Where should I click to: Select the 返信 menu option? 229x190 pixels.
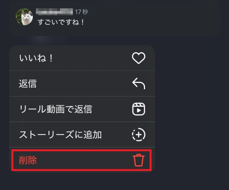click(x=82, y=84)
